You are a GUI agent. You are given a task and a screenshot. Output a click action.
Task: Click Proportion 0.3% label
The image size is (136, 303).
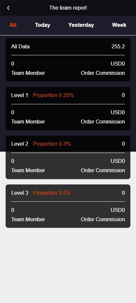(x=52, y=144)
